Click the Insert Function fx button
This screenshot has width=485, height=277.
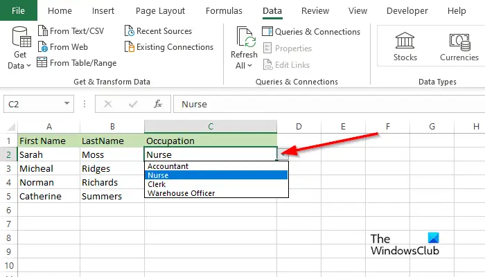coord(158,104)
